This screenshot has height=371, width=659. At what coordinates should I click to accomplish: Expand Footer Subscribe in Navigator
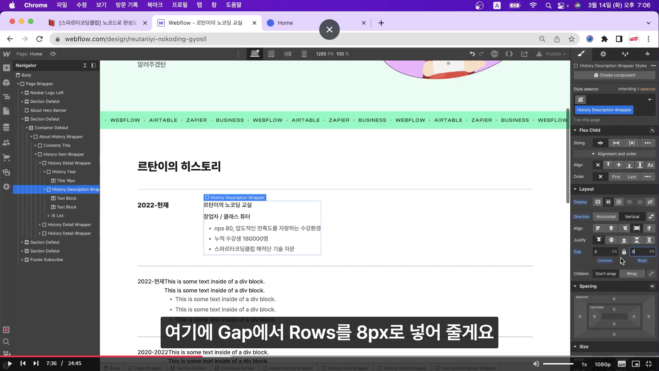point(22,260)
